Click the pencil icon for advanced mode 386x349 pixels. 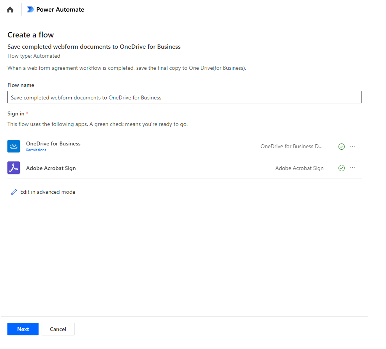pos(14,192)
